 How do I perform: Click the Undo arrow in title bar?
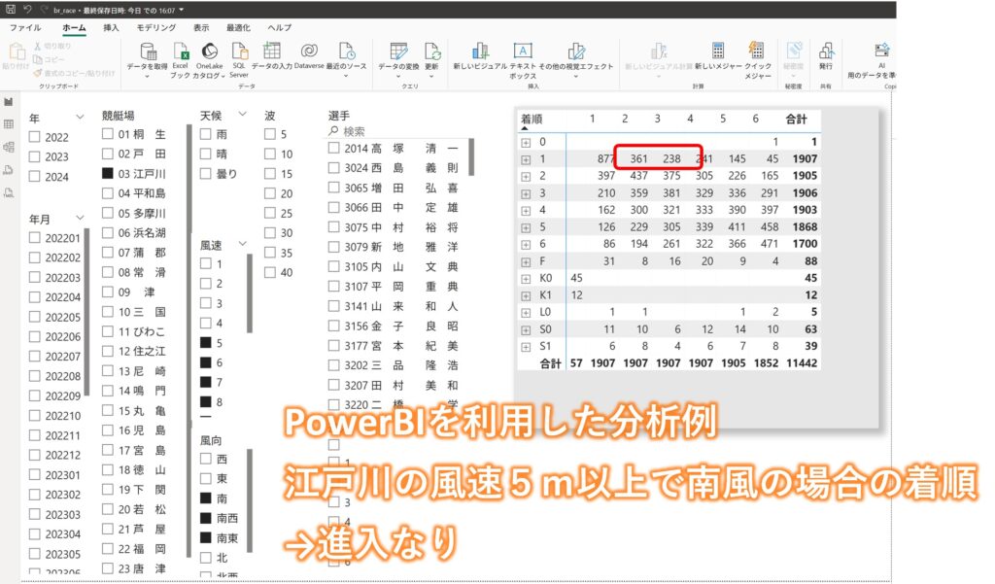coord(27,9)
